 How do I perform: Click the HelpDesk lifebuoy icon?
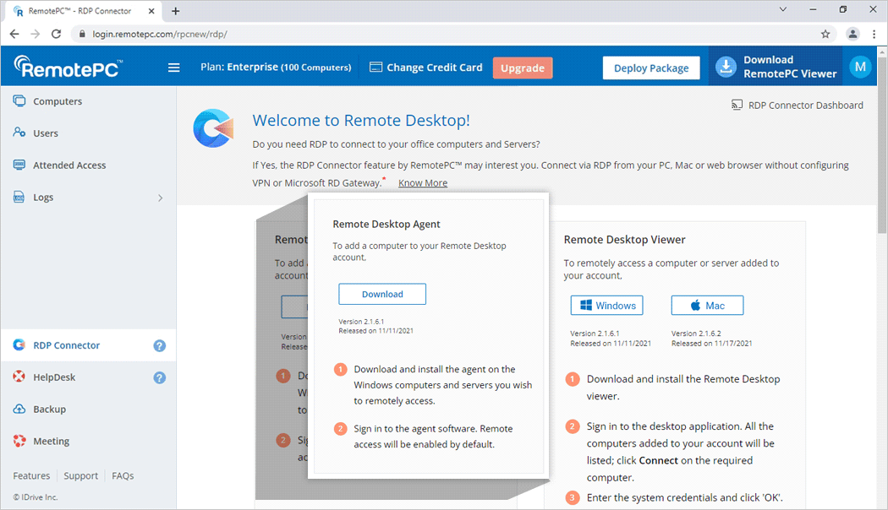click(19, 377)
